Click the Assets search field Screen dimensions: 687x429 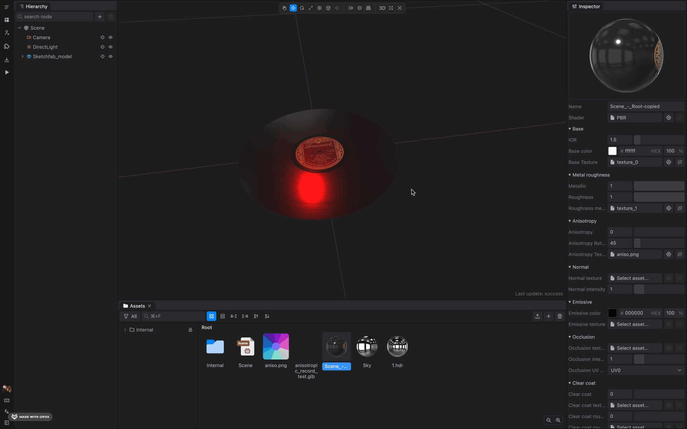[173, 316]
